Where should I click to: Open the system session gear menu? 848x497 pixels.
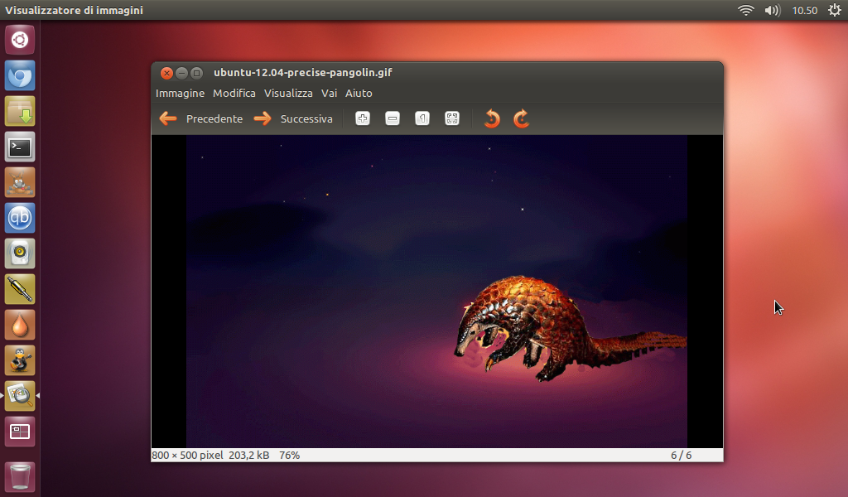tap(835, 10)
